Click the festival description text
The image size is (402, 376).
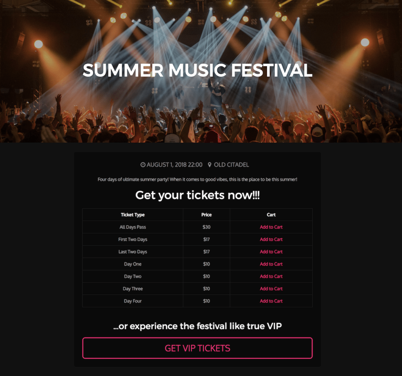[197, 179]
